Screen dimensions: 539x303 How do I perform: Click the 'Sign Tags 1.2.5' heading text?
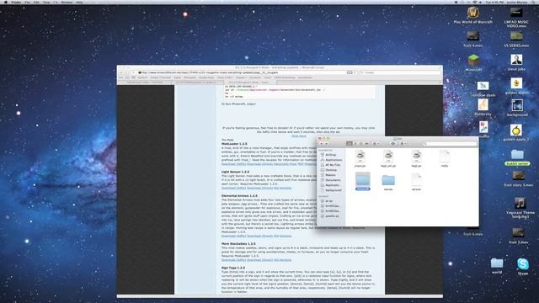(x=233, y=268)
